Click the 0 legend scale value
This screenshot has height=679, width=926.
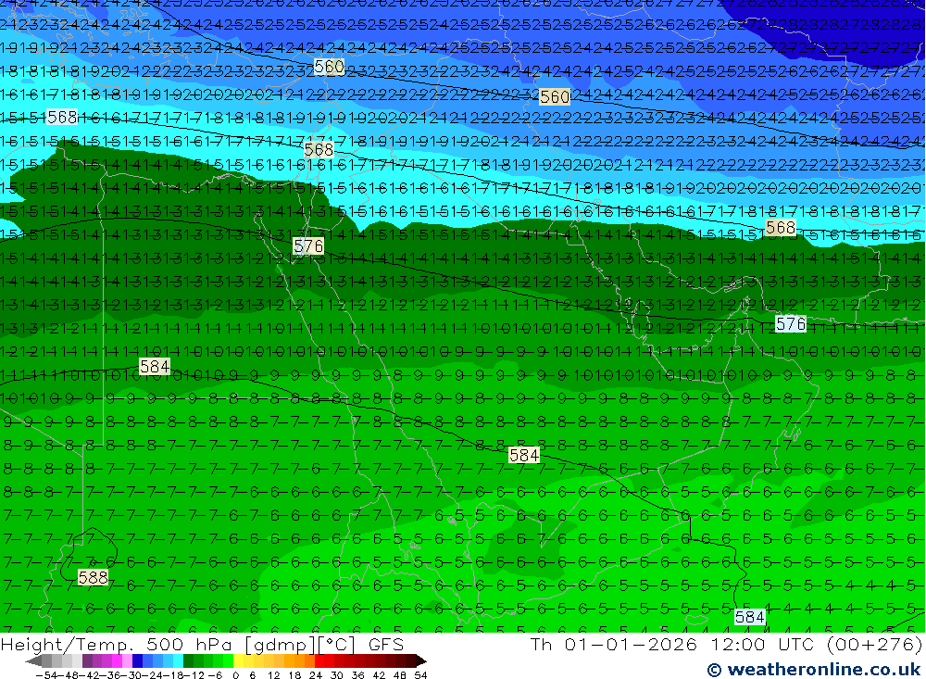coord(235,675)
